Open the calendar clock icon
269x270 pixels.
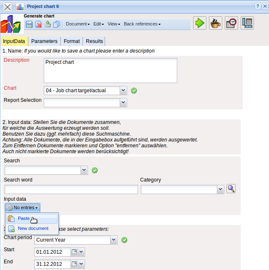pyautogui.click(x=231, y=23)
